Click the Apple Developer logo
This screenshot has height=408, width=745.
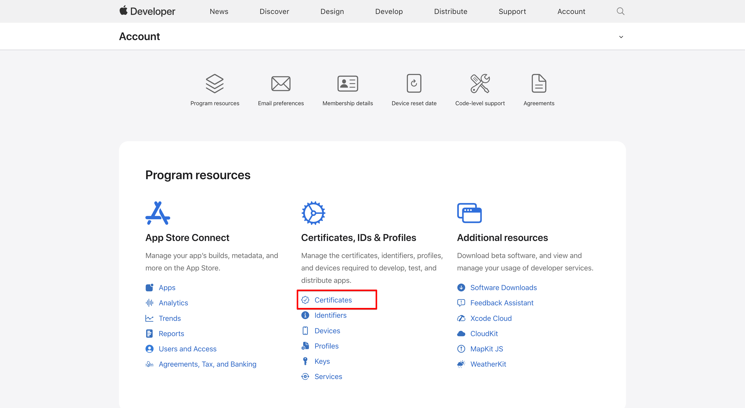coord(147,11)
